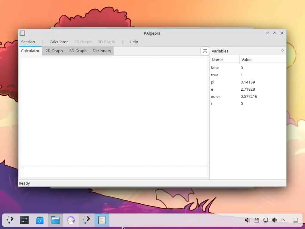Image resolution: width=305 pixels, height=229 pixels.
Task: Switch to the 2D Graph tab
Action: tap(54, 51)
